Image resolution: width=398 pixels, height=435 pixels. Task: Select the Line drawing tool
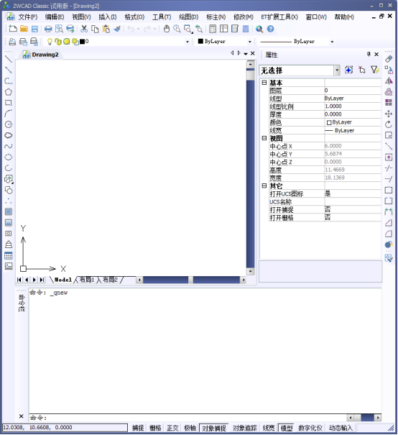[x=9, y=59]
